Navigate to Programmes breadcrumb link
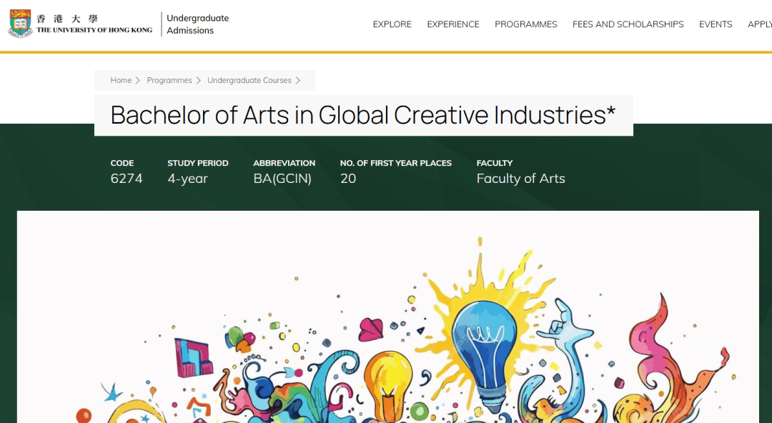 click(x=169, y=81)
